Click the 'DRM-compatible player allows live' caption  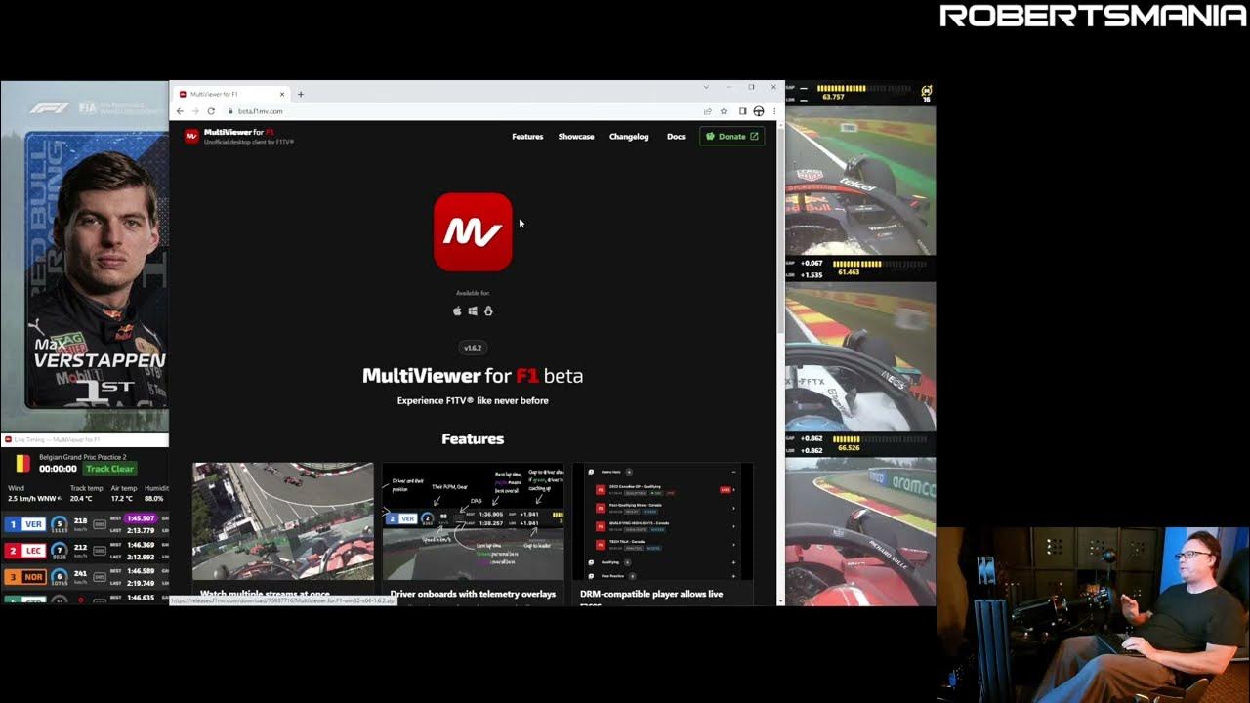651,594
